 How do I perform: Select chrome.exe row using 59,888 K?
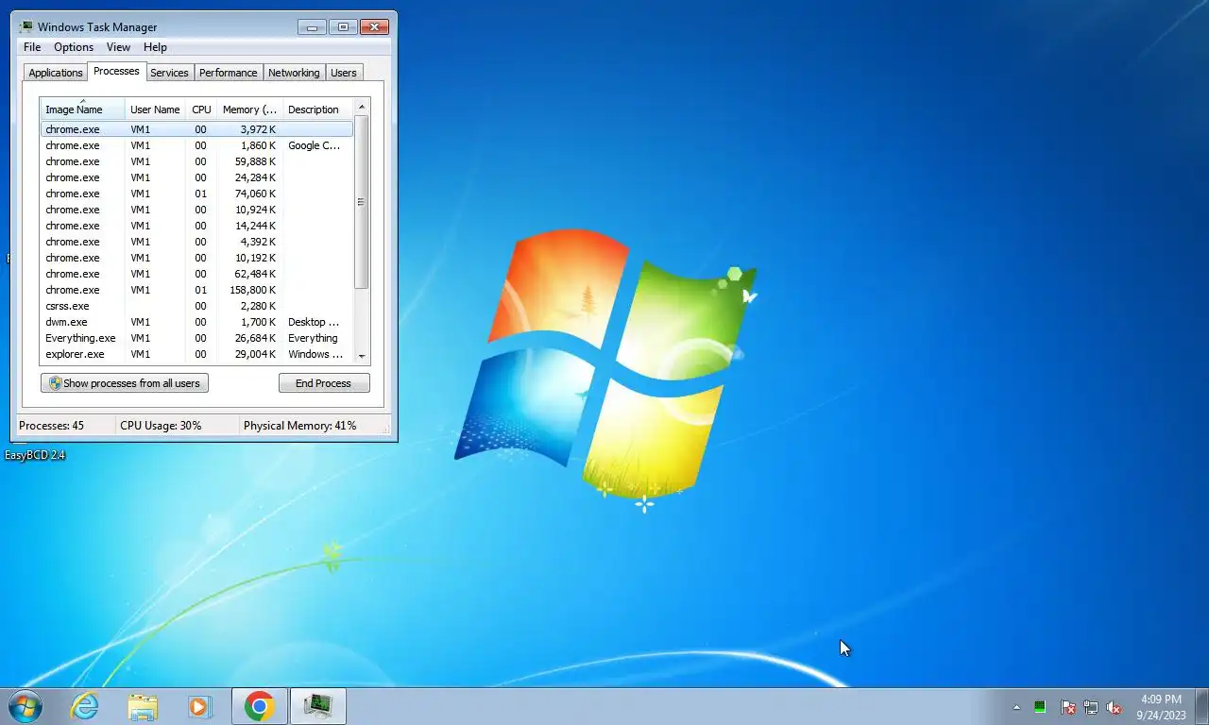(x=196, y=161)
